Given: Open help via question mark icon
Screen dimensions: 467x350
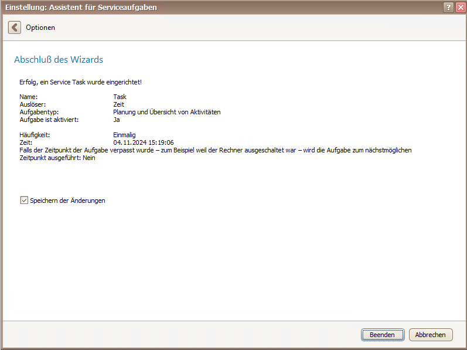Looking at the screenshot, I should point(448,7).
